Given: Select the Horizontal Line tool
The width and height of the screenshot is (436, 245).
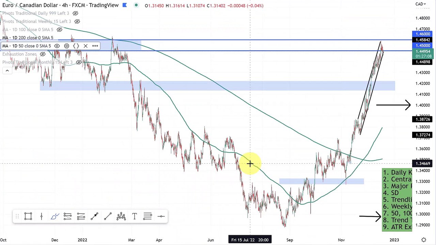Looking at the screenshot, I should coord(161,216).
